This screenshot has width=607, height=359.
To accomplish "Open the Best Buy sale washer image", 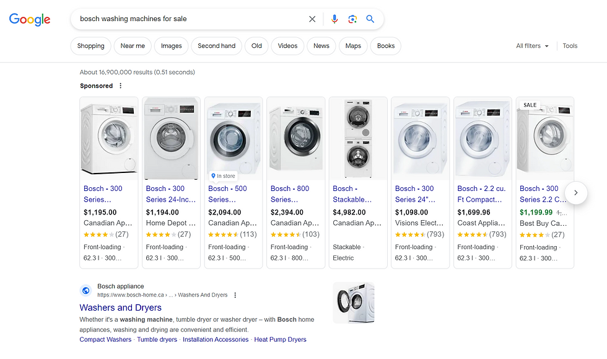I will click(x=545, y=138).
